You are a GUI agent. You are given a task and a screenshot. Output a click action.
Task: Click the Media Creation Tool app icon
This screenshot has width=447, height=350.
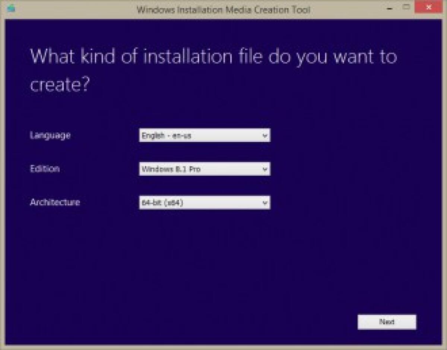11,7
